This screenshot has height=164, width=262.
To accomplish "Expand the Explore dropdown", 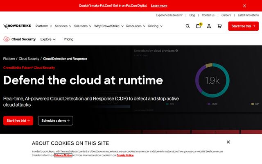I will pyautogui.click(x=48, y=39).
